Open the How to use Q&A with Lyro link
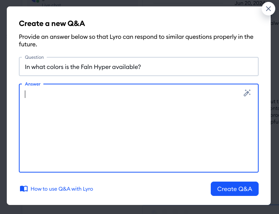The width and height of the screenshot is (279, 214). [62, 189]
